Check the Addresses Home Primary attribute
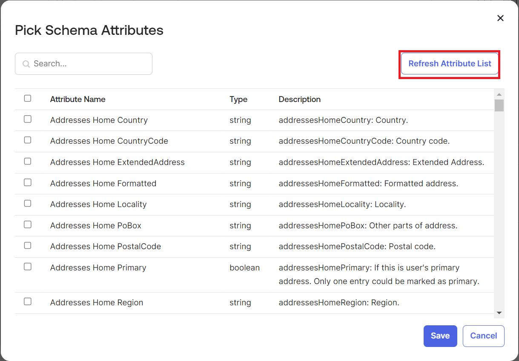The image size is (519, 361). [28, 267]
